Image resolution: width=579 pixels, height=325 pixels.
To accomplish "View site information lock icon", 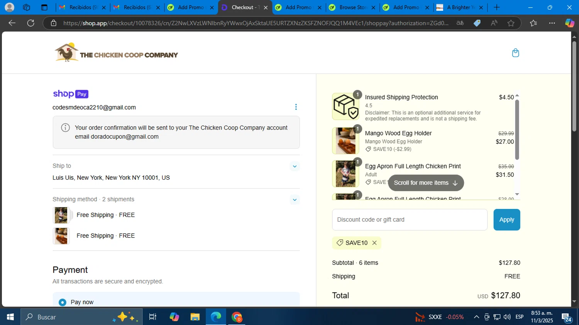I will pyautogui.click(x=54, y=23).
